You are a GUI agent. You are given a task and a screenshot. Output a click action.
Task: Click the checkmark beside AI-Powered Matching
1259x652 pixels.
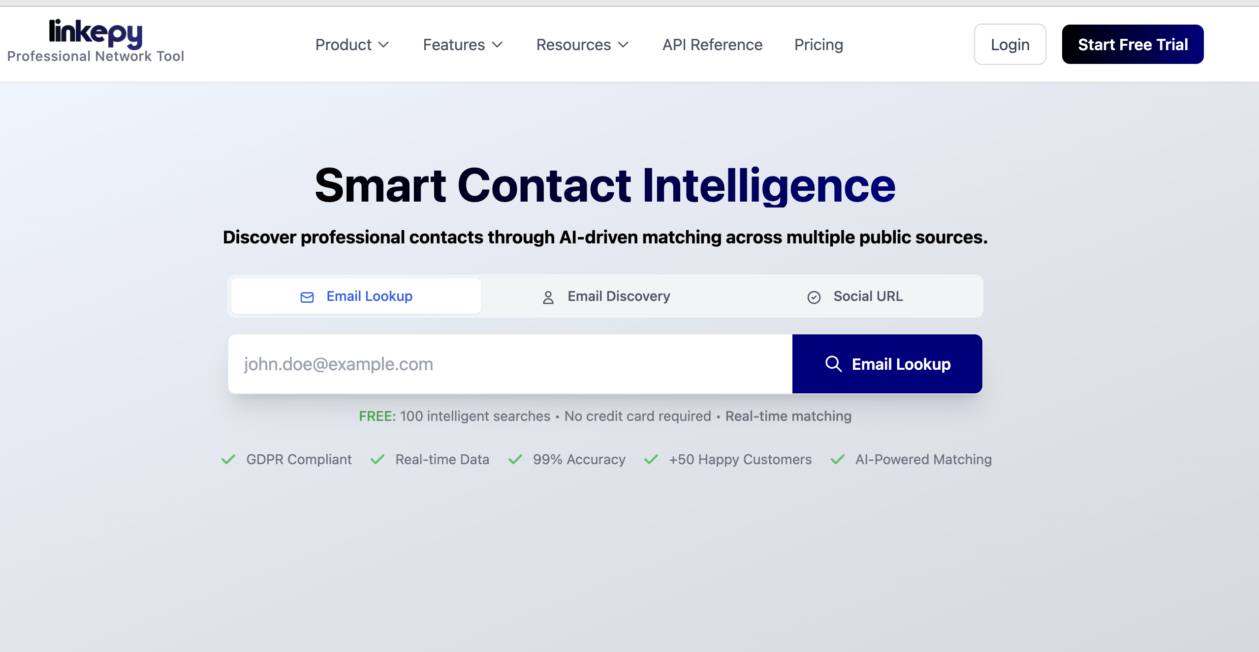coord(838,459)
